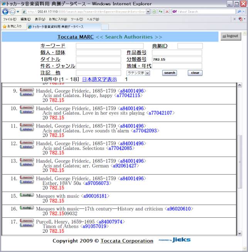Open the ファイル(F) menu
This screenshot has width=248, height=252.
10,19
